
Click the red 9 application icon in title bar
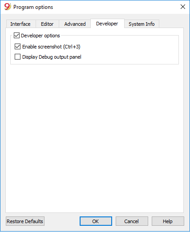pyautogui.click(x=8, y=7)
